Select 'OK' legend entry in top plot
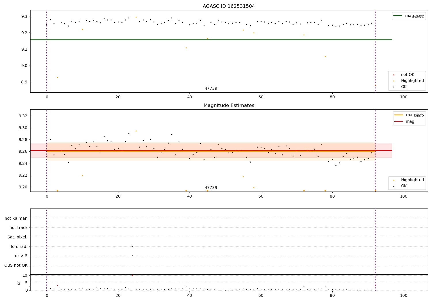Image resolution: width=432 pixels, height=302 pixels. [x=404, y=87]
